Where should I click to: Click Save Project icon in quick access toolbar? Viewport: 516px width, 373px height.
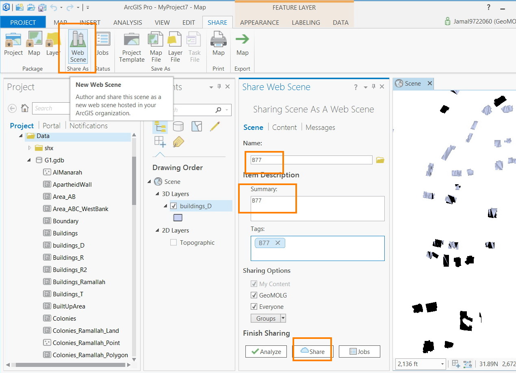point(42,7)
